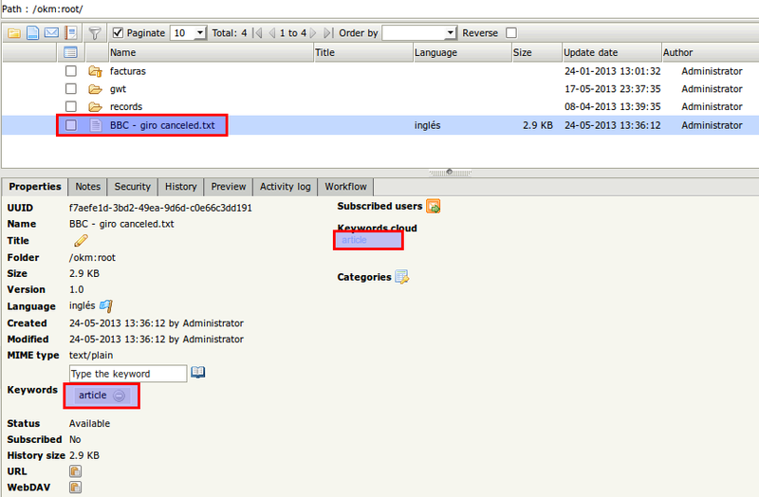Click the Type the keyword field
The height and width of the screenshot is (497, 759).
(x=128, y=374)
